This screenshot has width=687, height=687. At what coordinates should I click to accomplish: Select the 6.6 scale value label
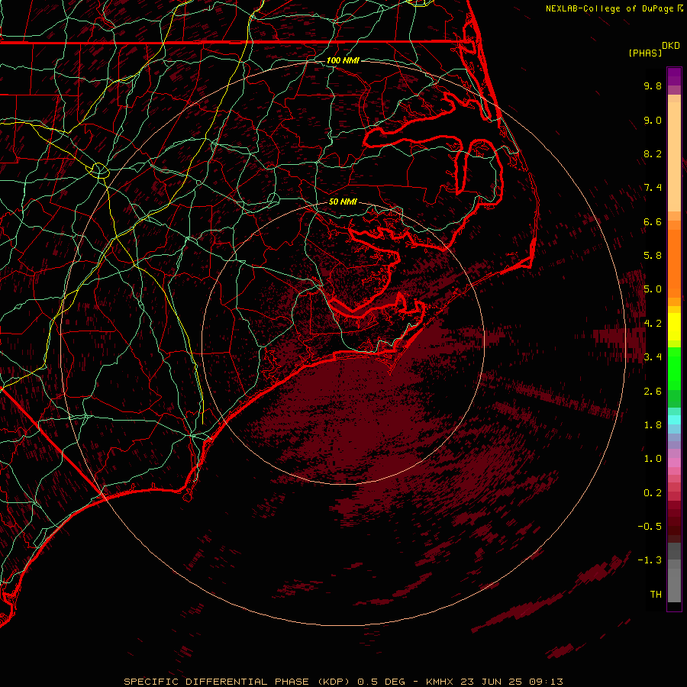[x=653, y=221]
